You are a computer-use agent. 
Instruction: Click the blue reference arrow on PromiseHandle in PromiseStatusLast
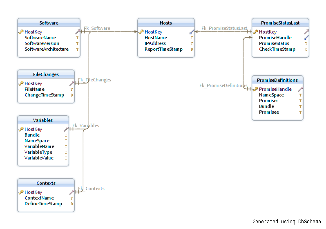(306, 38)
